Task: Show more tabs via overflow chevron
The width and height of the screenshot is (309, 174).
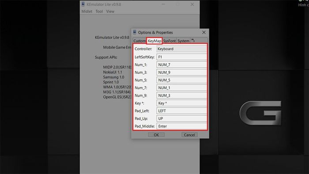Action: tap(193, 40)
